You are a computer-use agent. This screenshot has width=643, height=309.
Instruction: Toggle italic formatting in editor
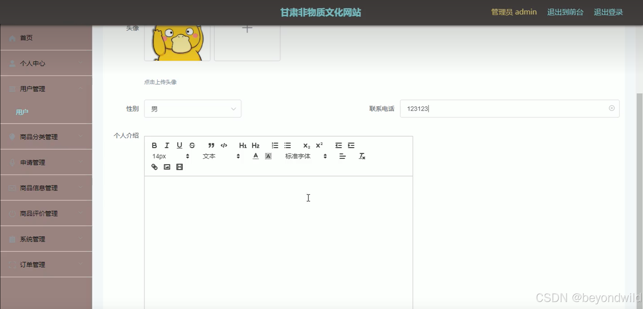click(x=167, y=145)
